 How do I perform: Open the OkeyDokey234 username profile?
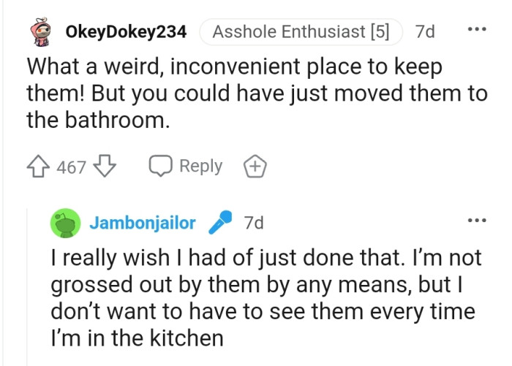click(x=126, y=32)
